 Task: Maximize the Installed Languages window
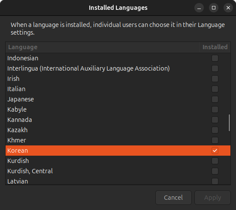[x=214, y=8]
